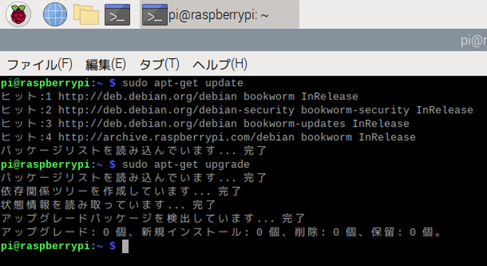The image size is (487, 266).
Task: Open the Raspberry Pi main menu
Action: (x=18, y=15)
